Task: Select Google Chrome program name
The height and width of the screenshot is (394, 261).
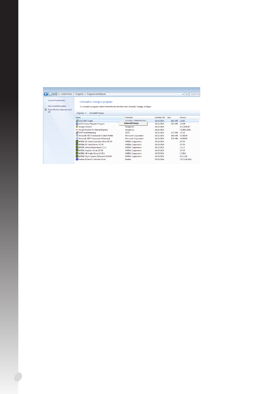Action: (85, 127)
